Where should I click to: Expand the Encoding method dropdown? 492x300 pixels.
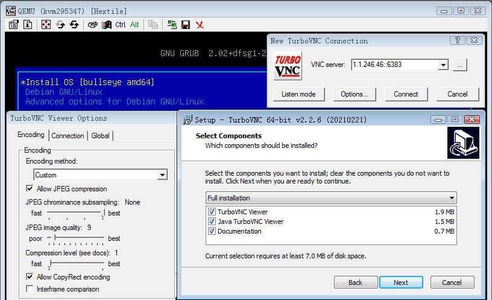click(x=162, y=175)
